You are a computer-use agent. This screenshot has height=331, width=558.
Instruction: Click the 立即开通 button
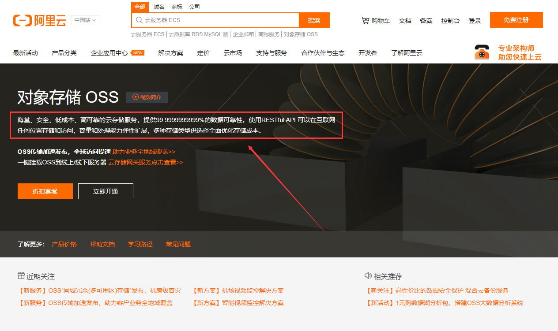pos(106,191)
